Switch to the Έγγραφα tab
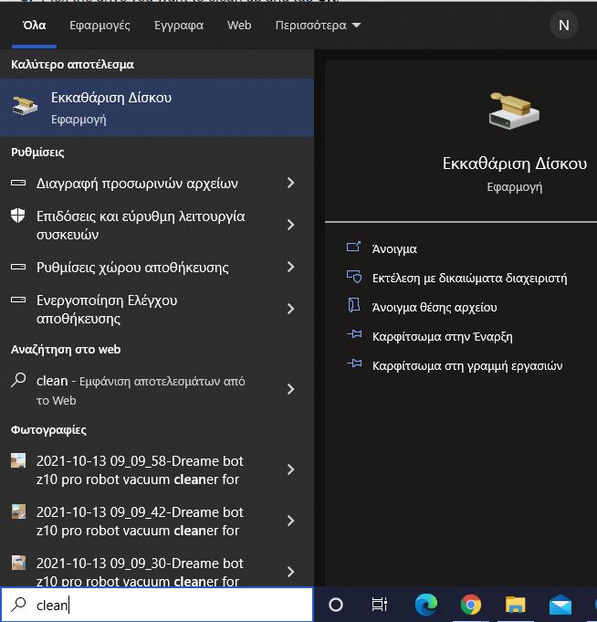The image size is (597, 622). pos(179,26)
